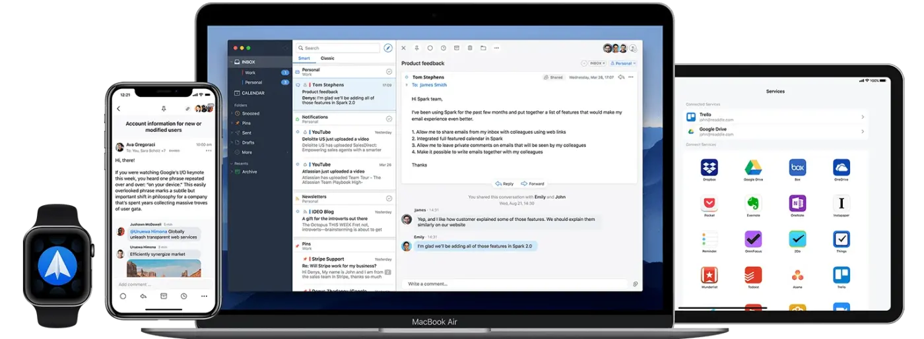
Task: Archive email using MacBook toolbar archive icon
Action: click(457, 48)
